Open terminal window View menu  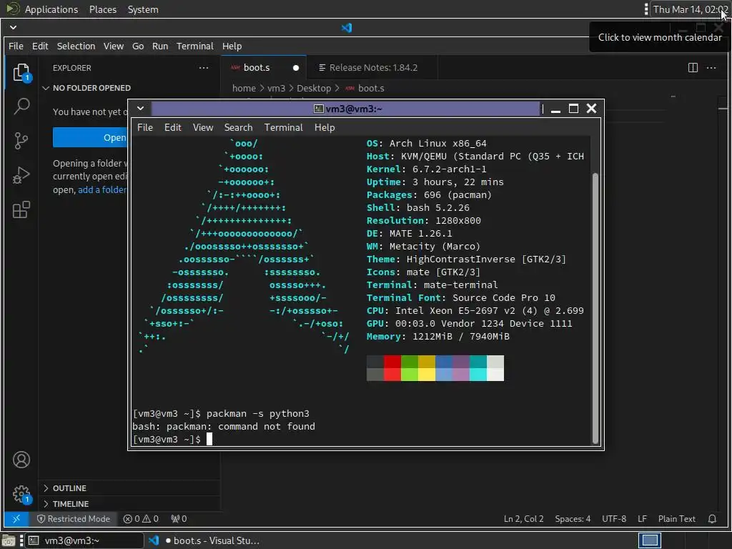coord(202,127)
